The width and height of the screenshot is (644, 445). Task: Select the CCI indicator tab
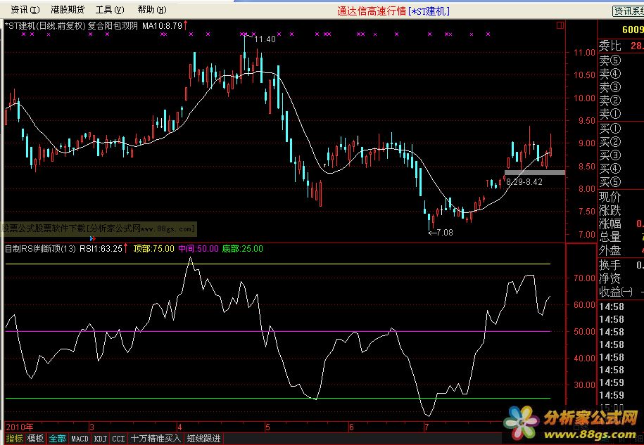[x=119, y=439]
